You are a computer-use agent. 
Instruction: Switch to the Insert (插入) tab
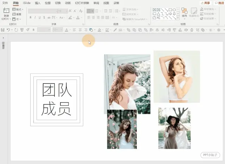click(38, 3)
